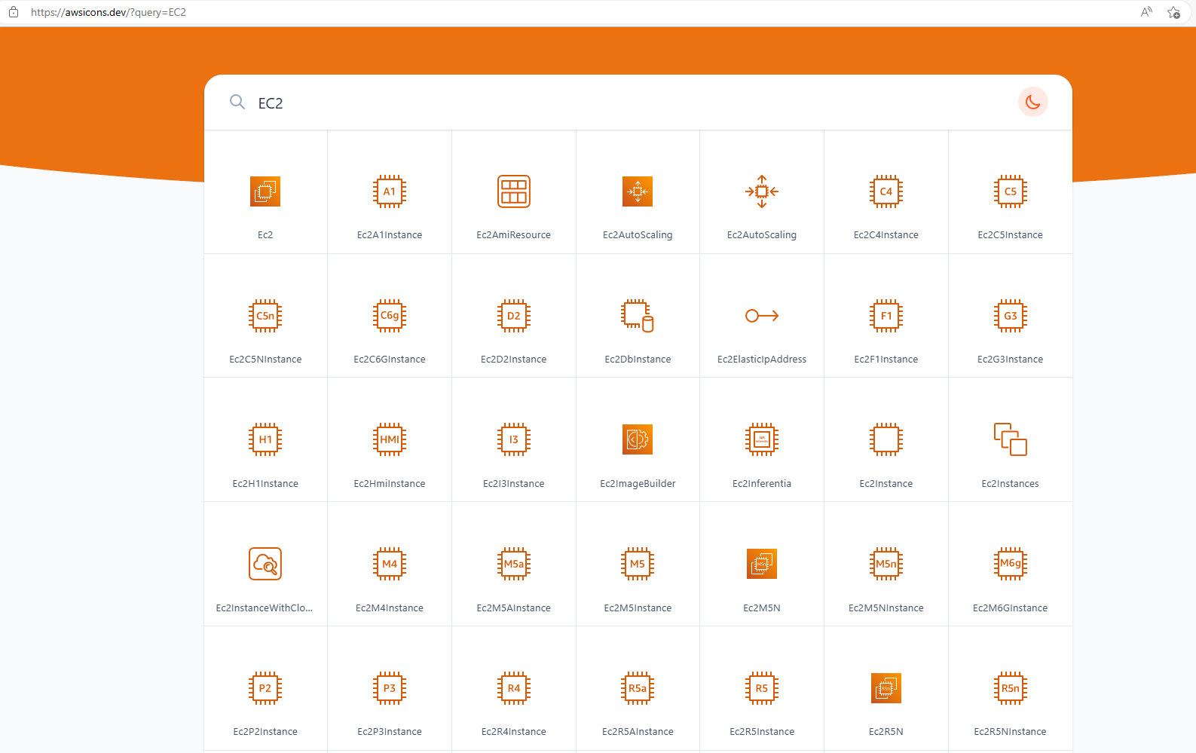1196x753 pixels.
Task: Select the Elastic IP Address arrow icon
Action: [762, 316]
